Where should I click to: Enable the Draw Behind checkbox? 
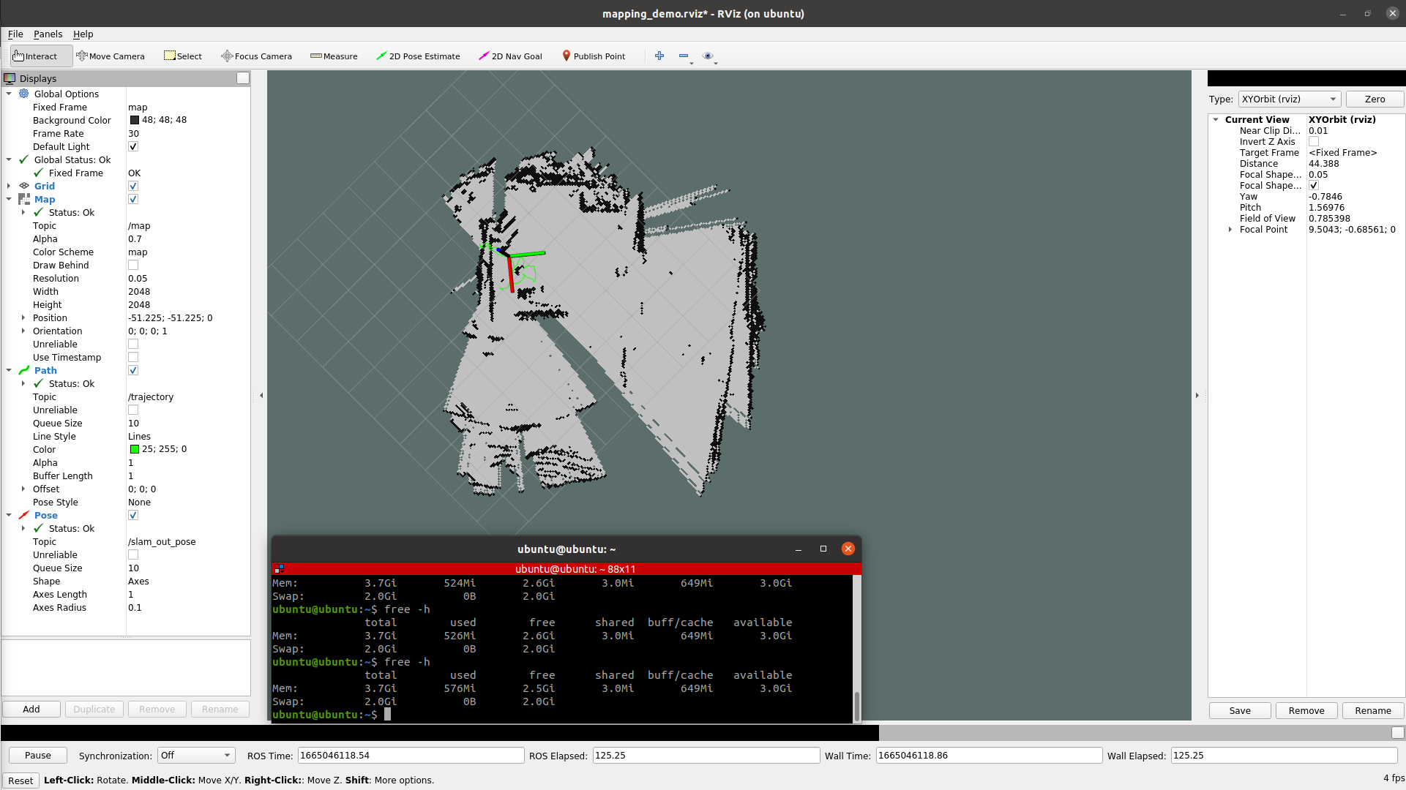pyautogui.click(x=133, y=266)
